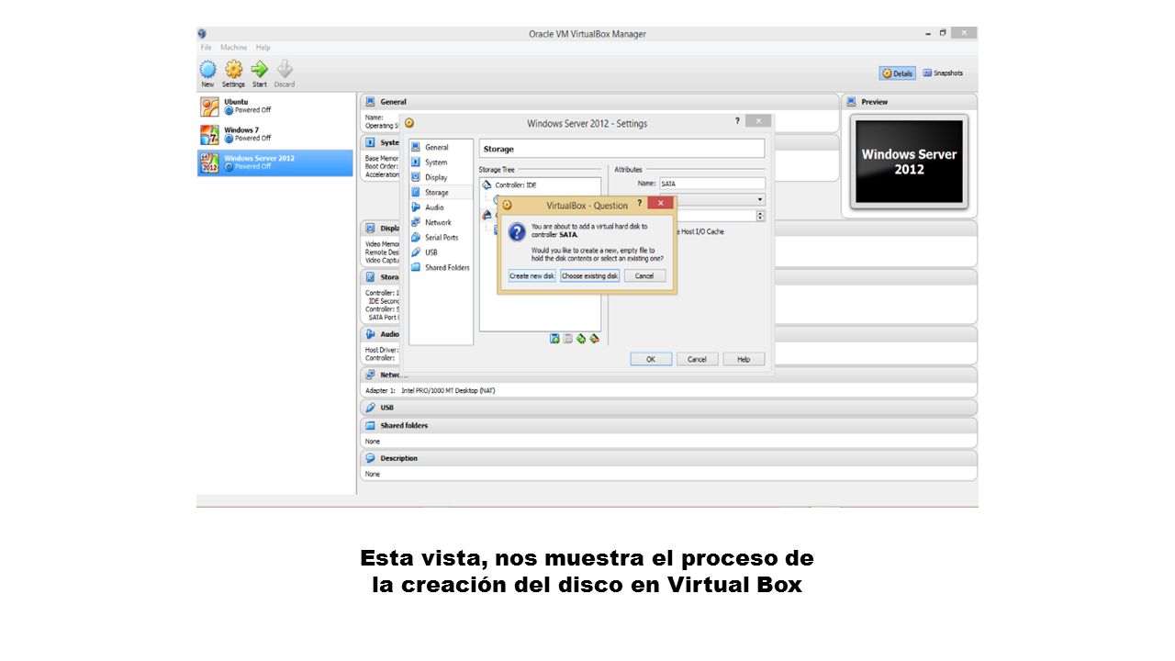The width and height of the screenshot is (1175, 661).
Task: Click Add Attachment icon below Storage Tree
Action: tap(554, 339)
